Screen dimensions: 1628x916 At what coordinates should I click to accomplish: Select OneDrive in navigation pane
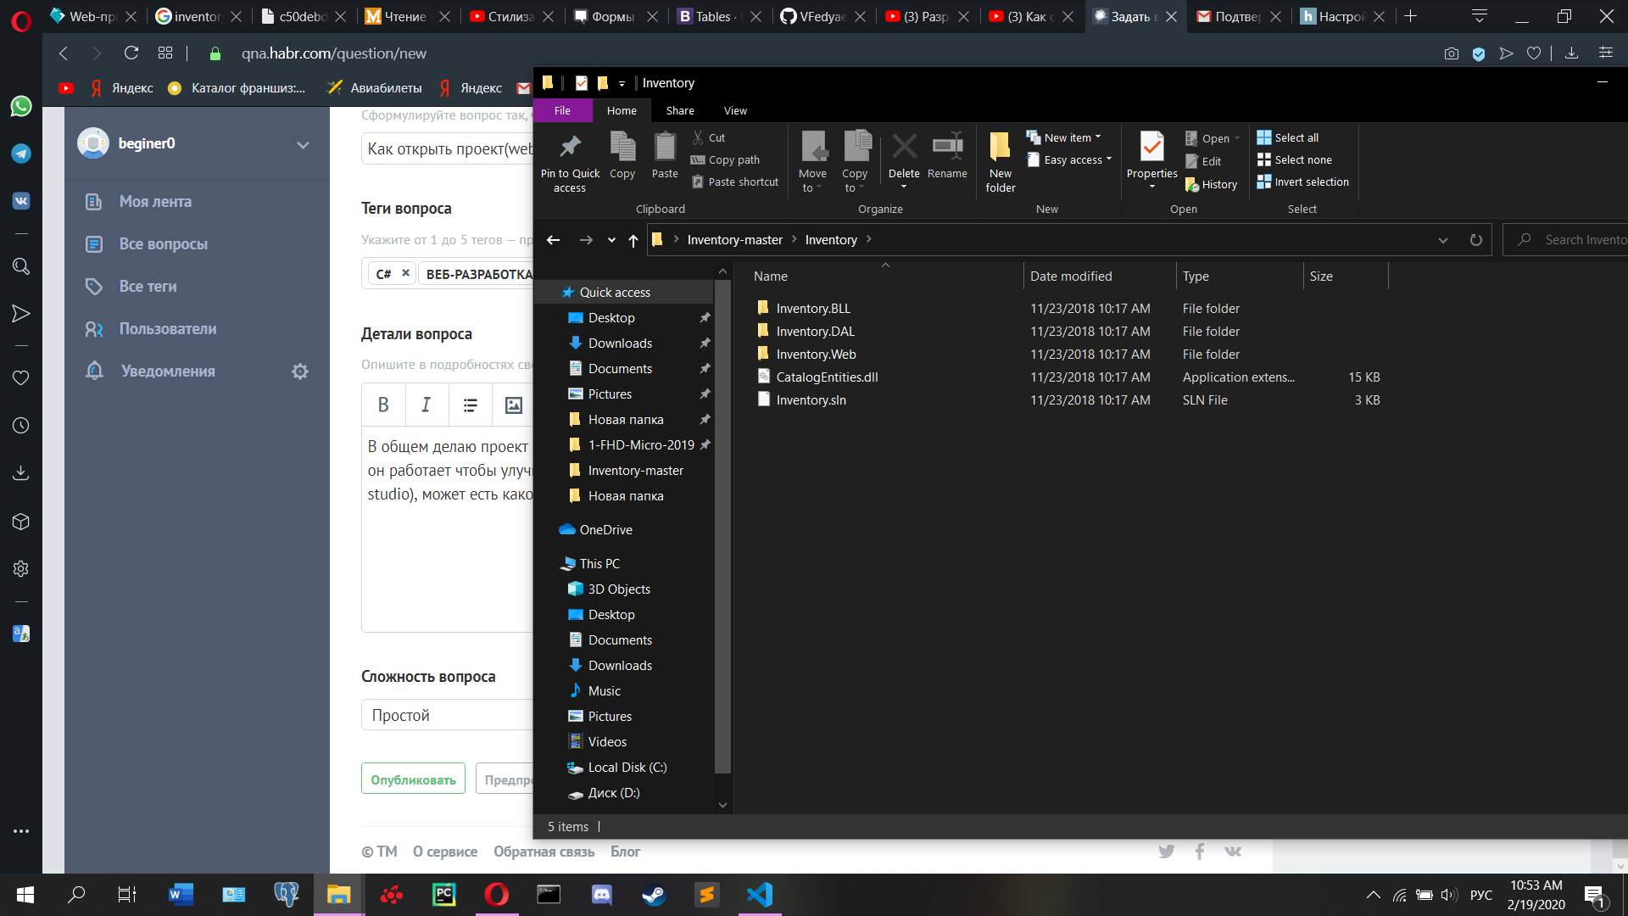[x=605, y=530]
